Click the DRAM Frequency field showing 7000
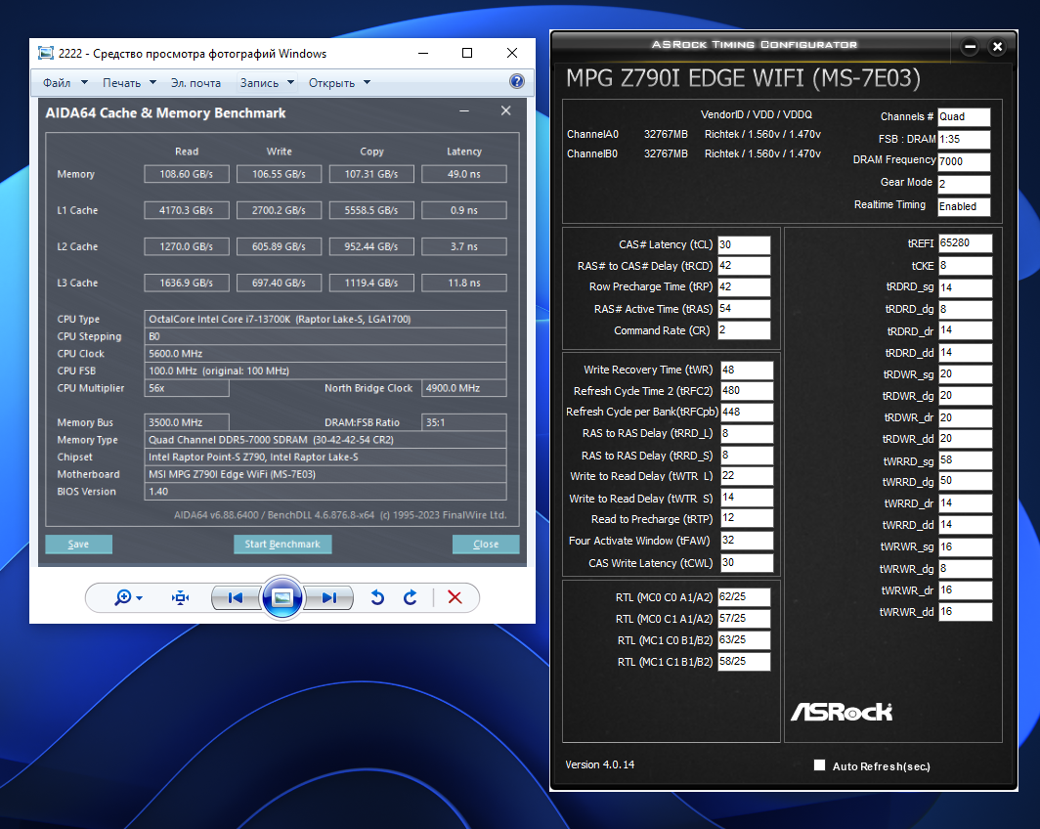1040x829 pixels. (964, 161)
